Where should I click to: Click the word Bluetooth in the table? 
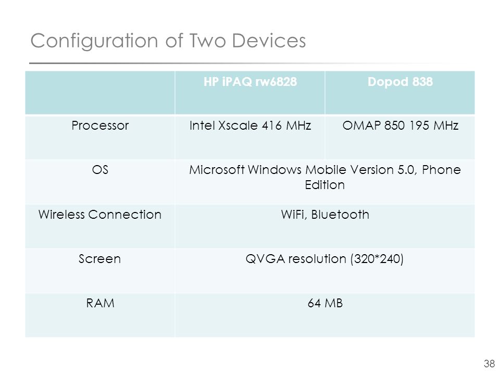pos(340,215)
